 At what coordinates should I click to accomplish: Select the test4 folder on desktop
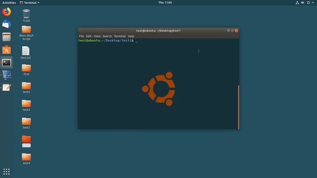[26, 159]
